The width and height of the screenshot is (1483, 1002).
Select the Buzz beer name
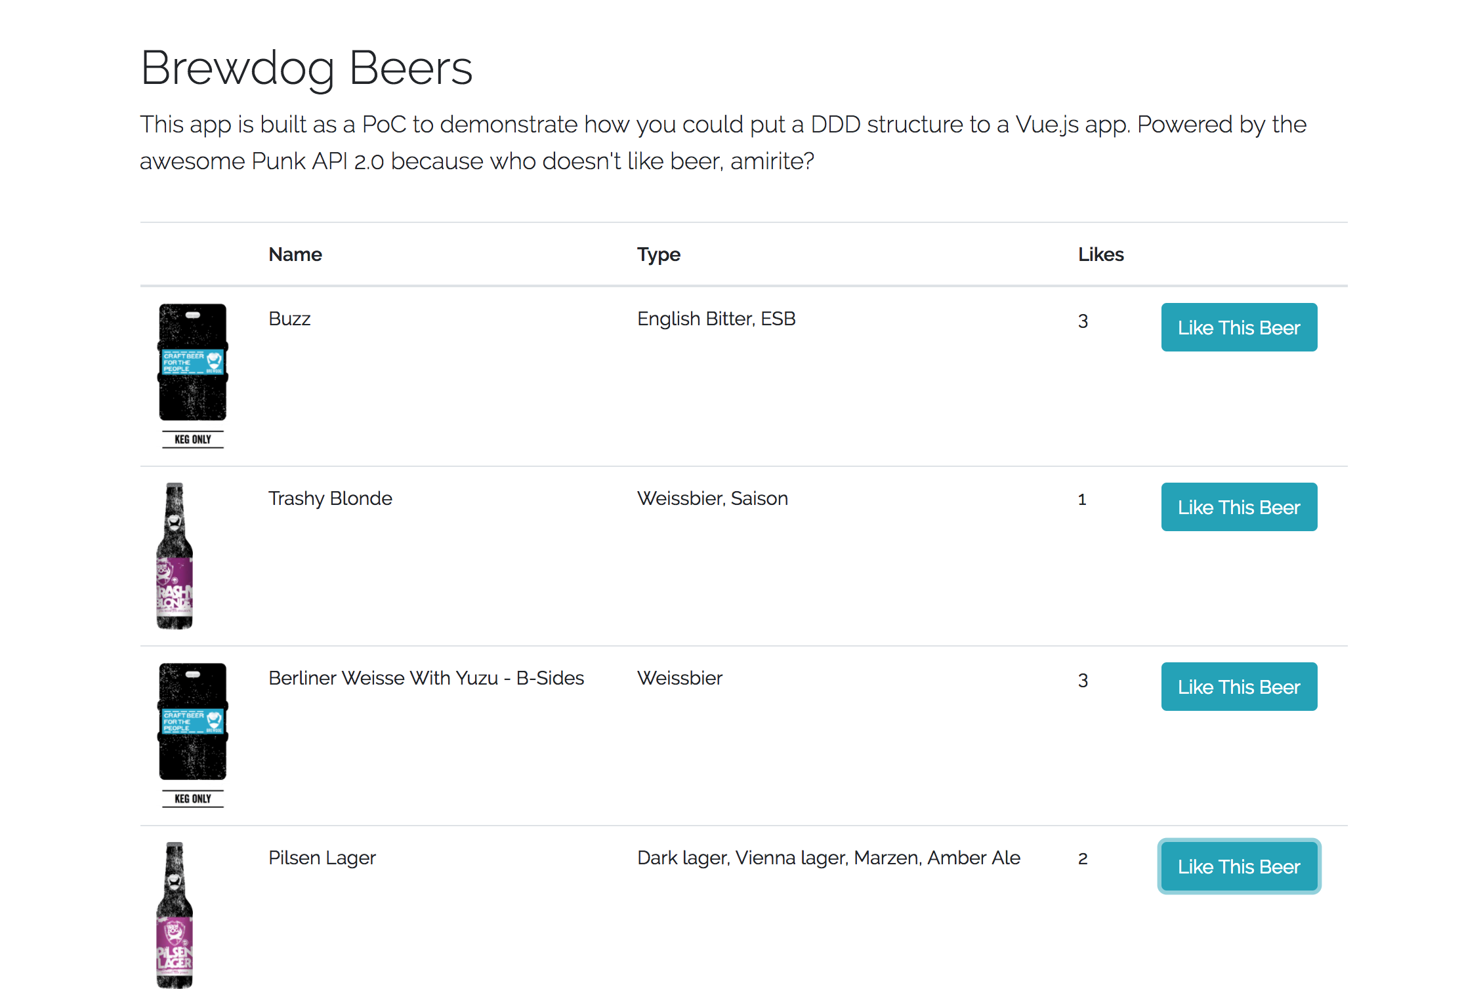click(289, 319)
